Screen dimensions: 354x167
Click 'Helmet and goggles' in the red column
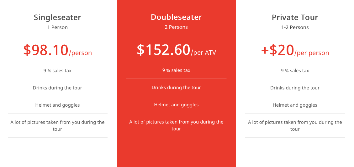pyautogui.click(x=176, y=105)
